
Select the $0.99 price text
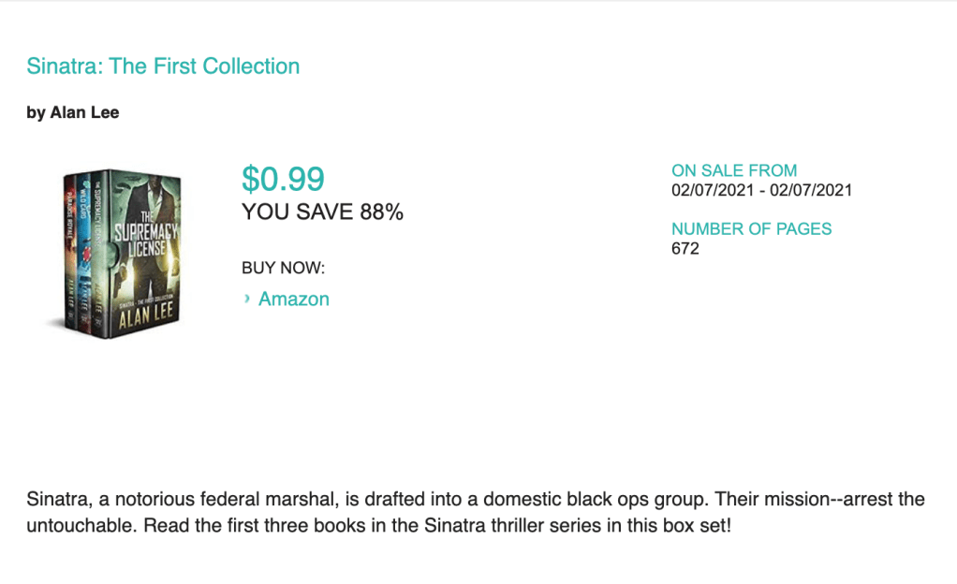[x=283, y=179]
